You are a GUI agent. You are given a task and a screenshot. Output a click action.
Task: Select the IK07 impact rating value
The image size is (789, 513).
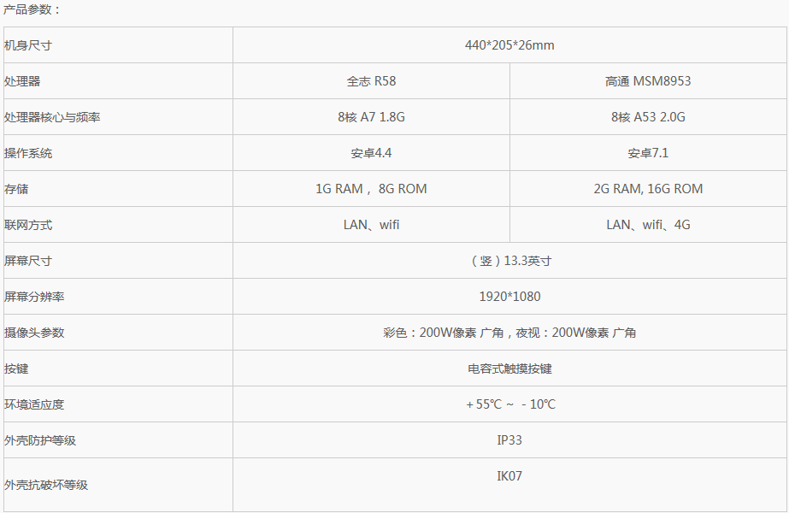click(x=509, y=476)
